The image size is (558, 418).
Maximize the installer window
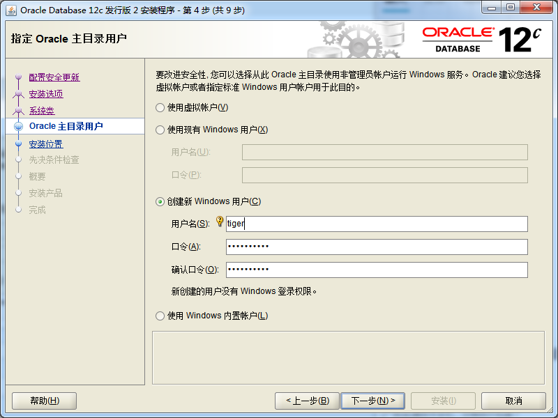click(511, 7)
